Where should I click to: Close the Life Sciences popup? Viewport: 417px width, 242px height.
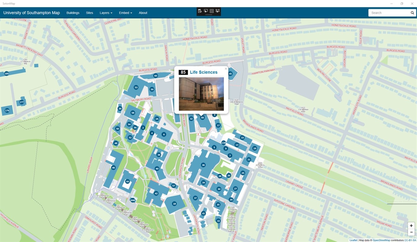tap(226, 69)
